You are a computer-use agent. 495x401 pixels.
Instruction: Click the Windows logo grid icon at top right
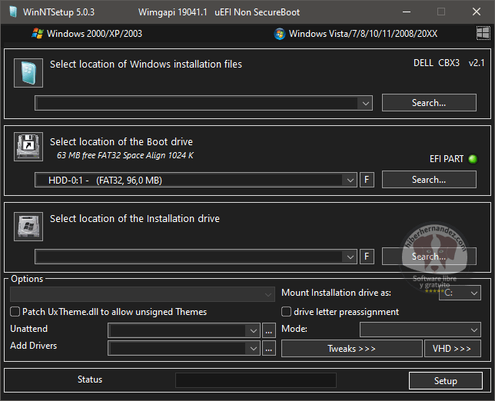click(x=483, y=33)
